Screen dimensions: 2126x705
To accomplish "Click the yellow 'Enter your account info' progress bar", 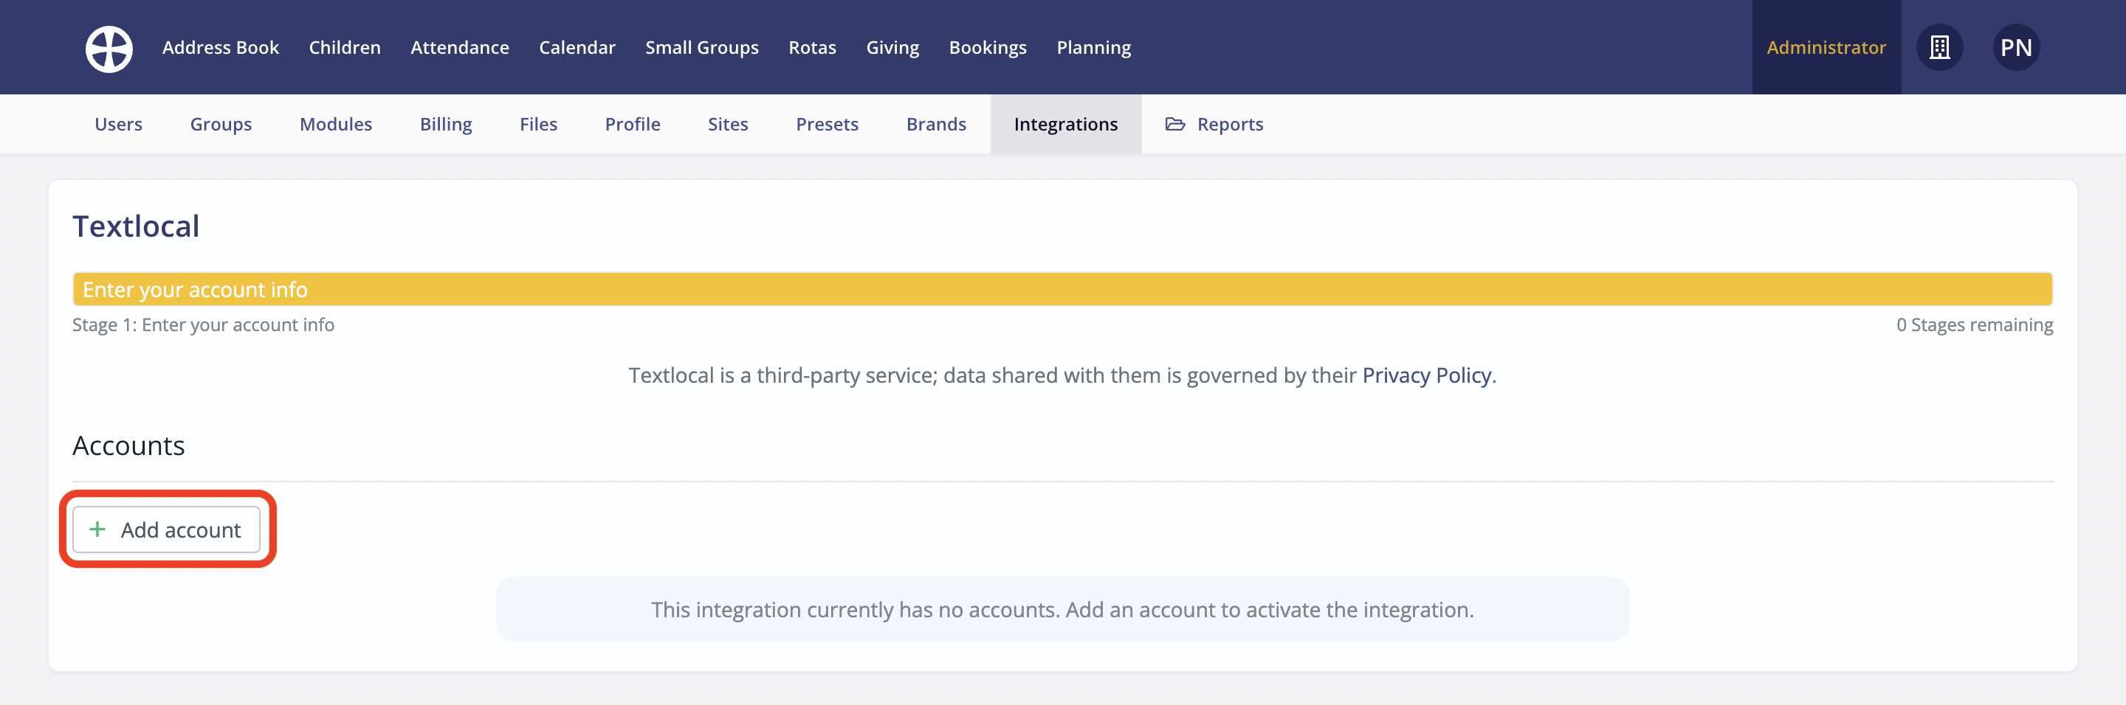I will 1062,288.
